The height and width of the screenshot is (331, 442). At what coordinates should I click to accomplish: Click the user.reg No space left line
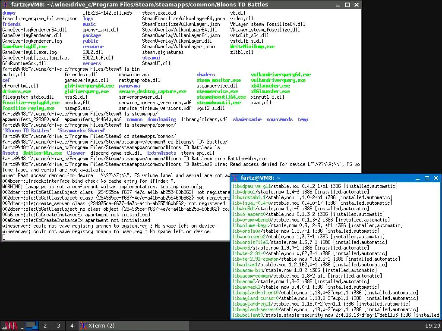[x=106, y=231]
